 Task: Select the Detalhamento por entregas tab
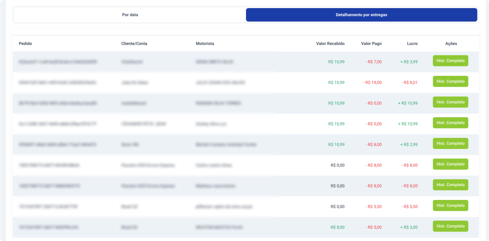point(361,15)
